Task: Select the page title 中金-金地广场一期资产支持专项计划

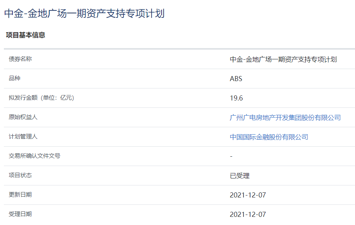Action: [84, 13]
